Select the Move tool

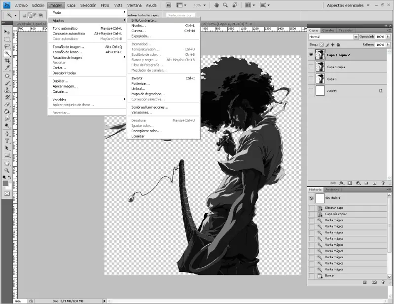[x=7, y=32]
